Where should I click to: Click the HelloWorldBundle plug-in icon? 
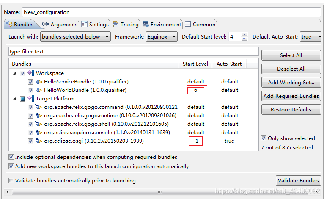click(38, 91)
